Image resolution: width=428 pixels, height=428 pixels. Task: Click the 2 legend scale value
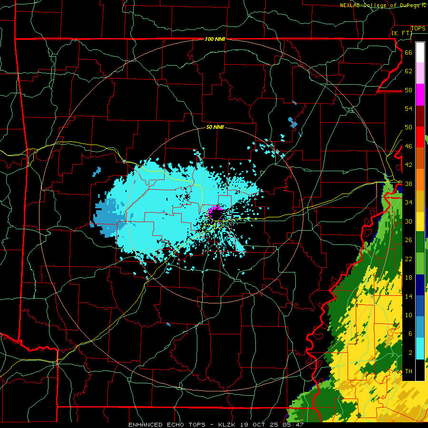click(410, 352)
